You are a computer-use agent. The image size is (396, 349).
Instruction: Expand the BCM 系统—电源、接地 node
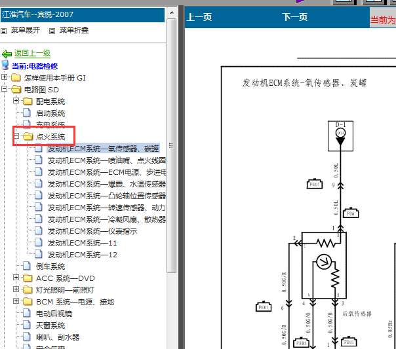[16, 301]
